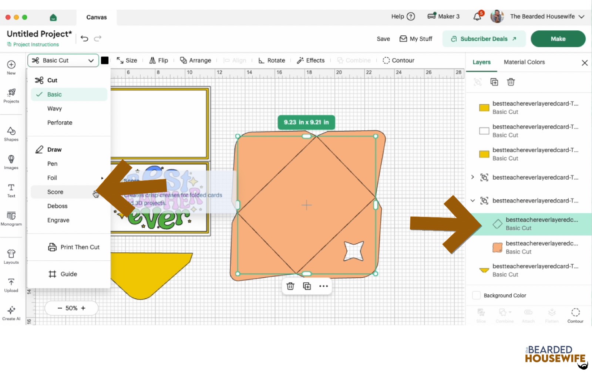Select Guide option in menu
Viewport: 592px width, 376px height.
63,274
